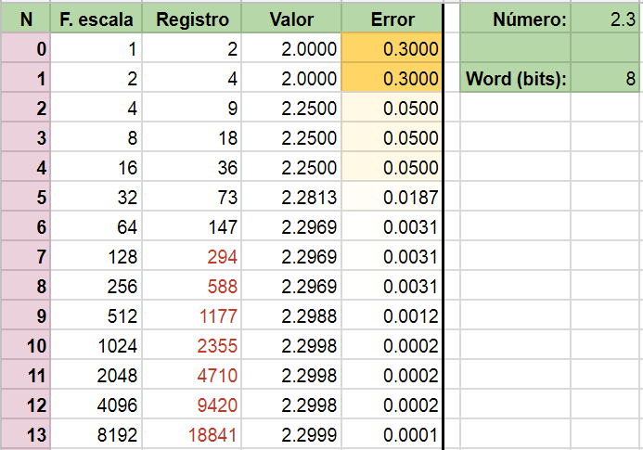Select the Registro cell 147
This screenshot has height=450, width=643.
pyautogui.click(x=192, y=226)
